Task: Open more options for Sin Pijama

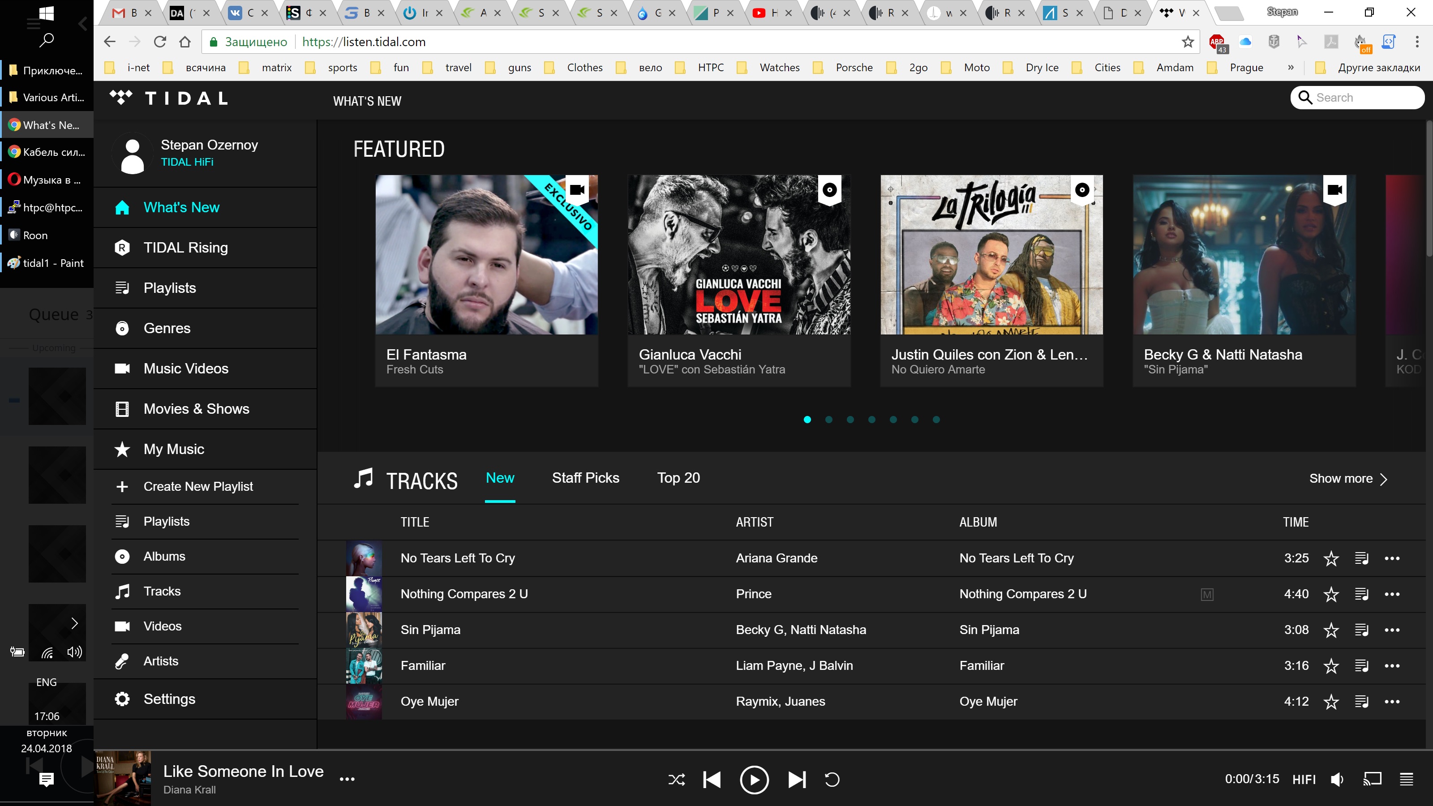Action: (x=1392, y=630)
